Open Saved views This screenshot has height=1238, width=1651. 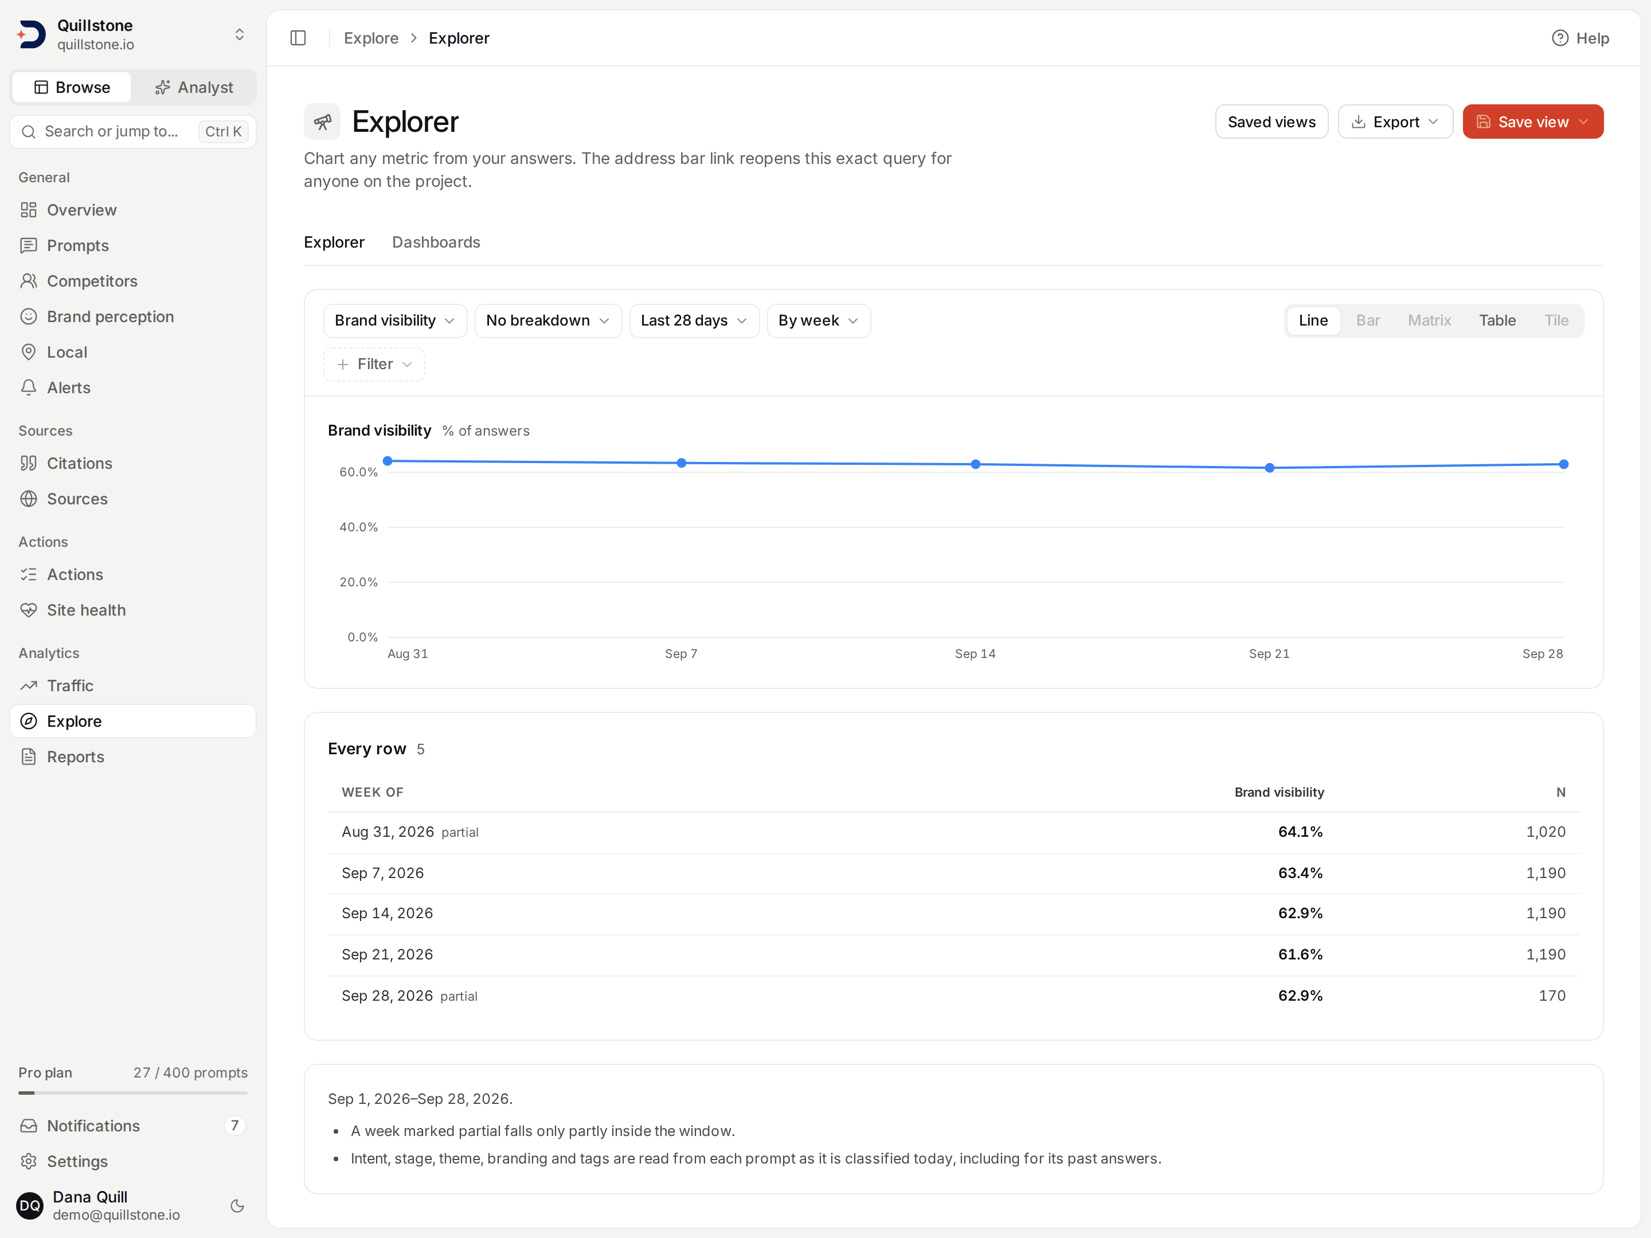tap(1271, 122)
